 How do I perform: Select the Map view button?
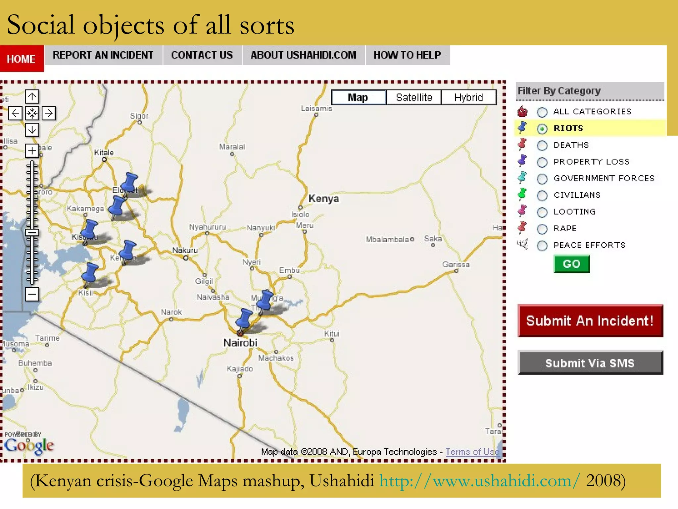pyautogui.click(x=358, y=97)
